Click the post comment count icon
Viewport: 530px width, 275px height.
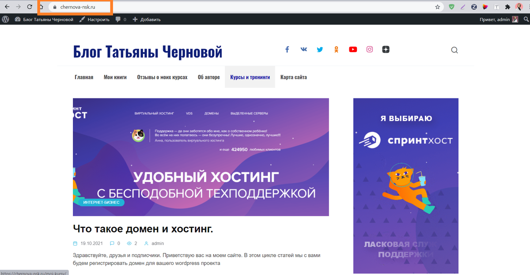(112, 243)
